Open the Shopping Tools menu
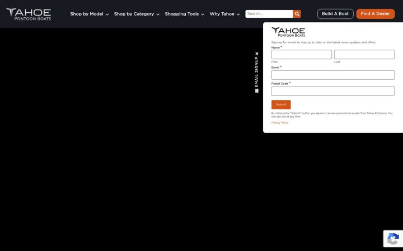Viewport: 403px width, 251px height. pos(182,14)
